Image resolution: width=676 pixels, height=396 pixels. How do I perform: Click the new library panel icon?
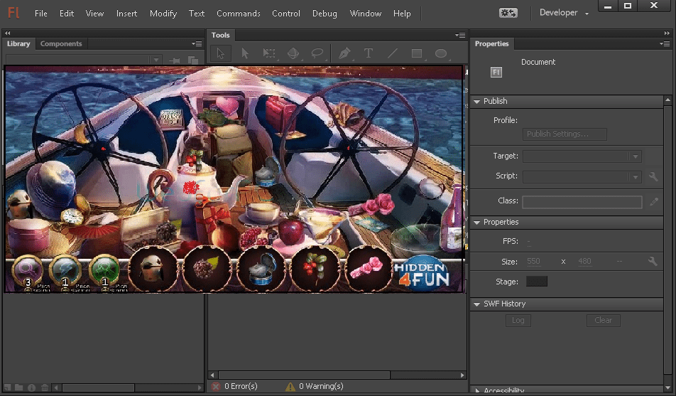tap(192, 60)
